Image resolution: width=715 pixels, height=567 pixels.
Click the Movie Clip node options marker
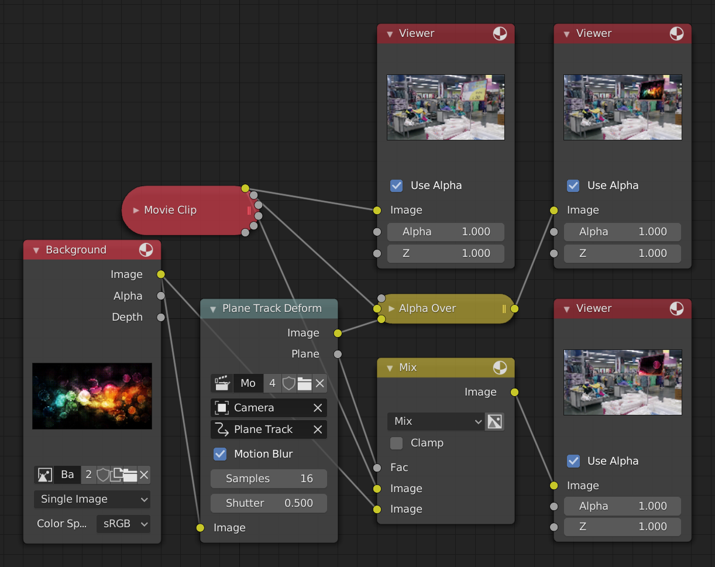[x=249, y=210]
